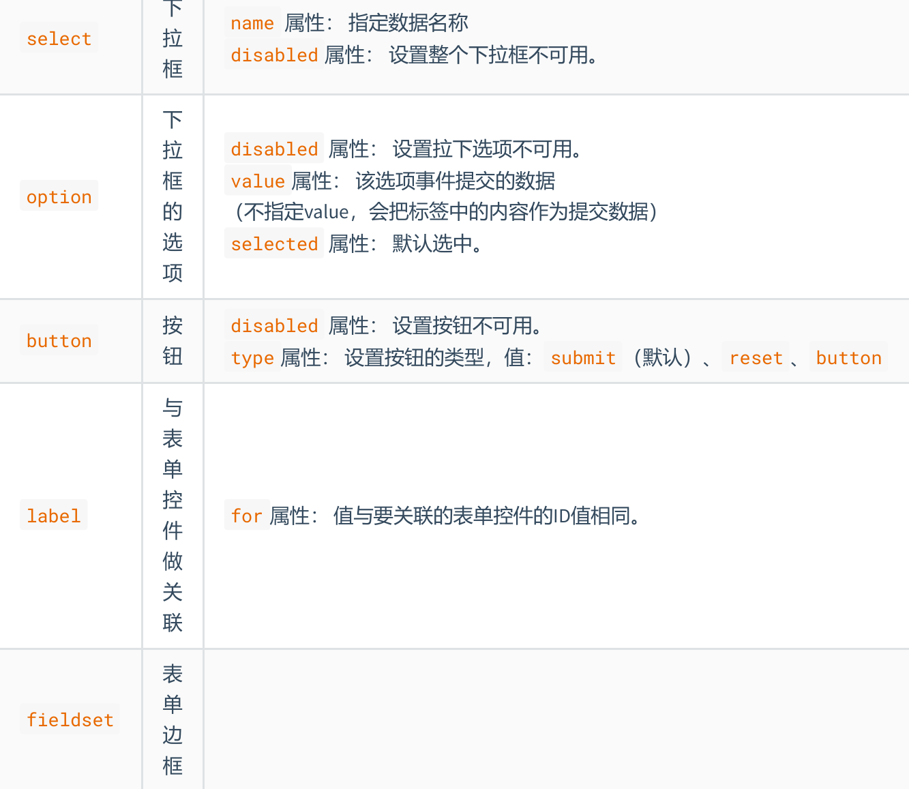Viewport: 909px width, 789px height.
Task: Click the parenthetical note about unspecified value
Action: tap(446, 213)
